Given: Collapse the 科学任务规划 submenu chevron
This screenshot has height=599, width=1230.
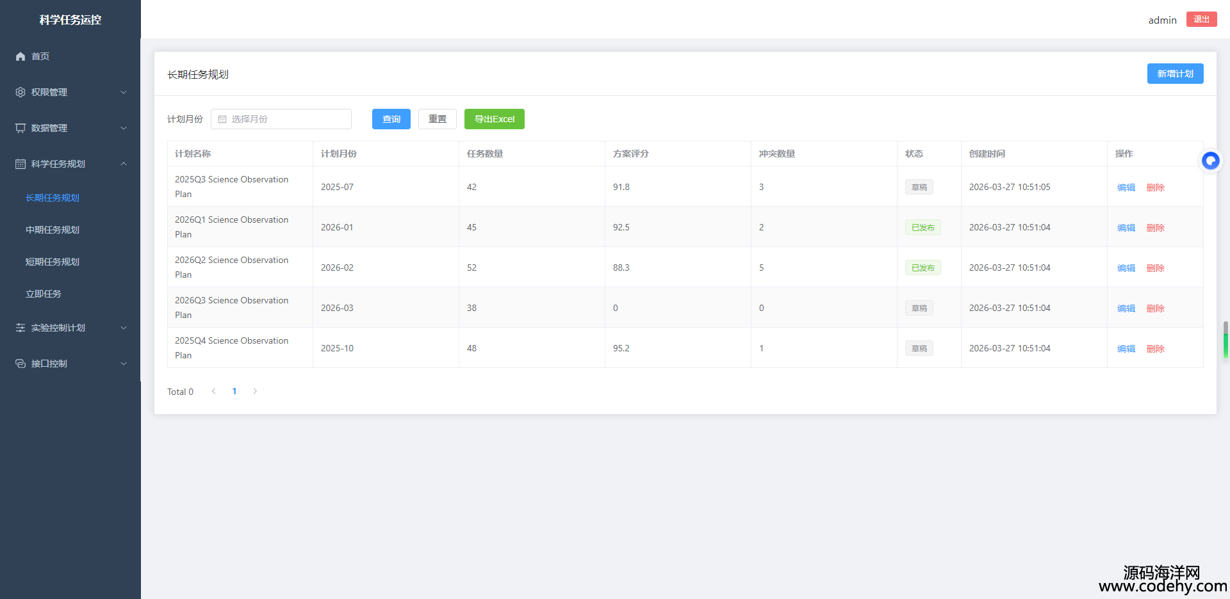Looking at the screenshot, I should coord(124,164).
